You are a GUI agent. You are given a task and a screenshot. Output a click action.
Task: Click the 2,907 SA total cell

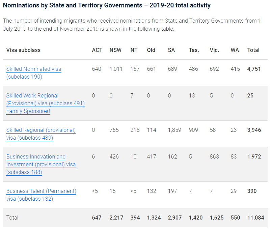point(174,218)
